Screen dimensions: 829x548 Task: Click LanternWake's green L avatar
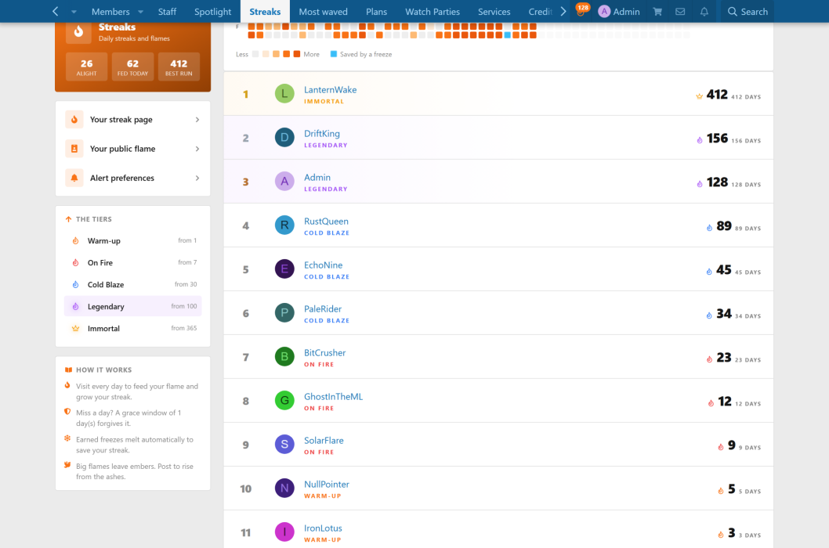tap(284, 93)
